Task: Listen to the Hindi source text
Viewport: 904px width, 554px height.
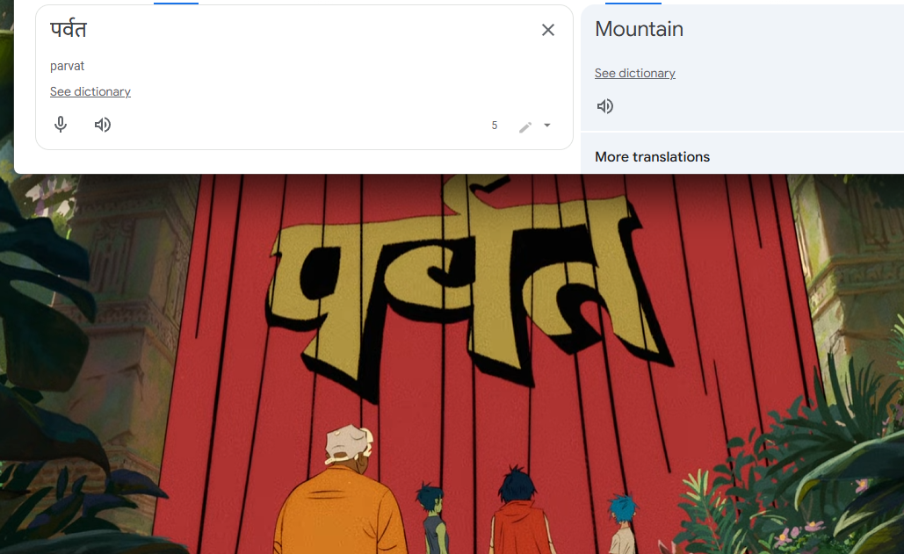Action: point(103,125)
